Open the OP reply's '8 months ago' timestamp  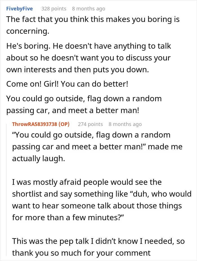coord(125,124)
